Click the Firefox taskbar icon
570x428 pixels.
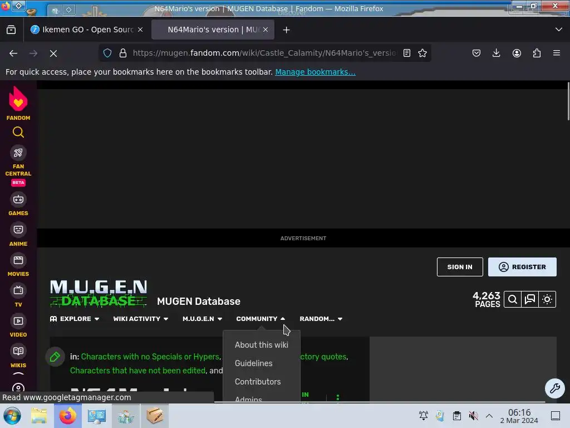point(68,416)
